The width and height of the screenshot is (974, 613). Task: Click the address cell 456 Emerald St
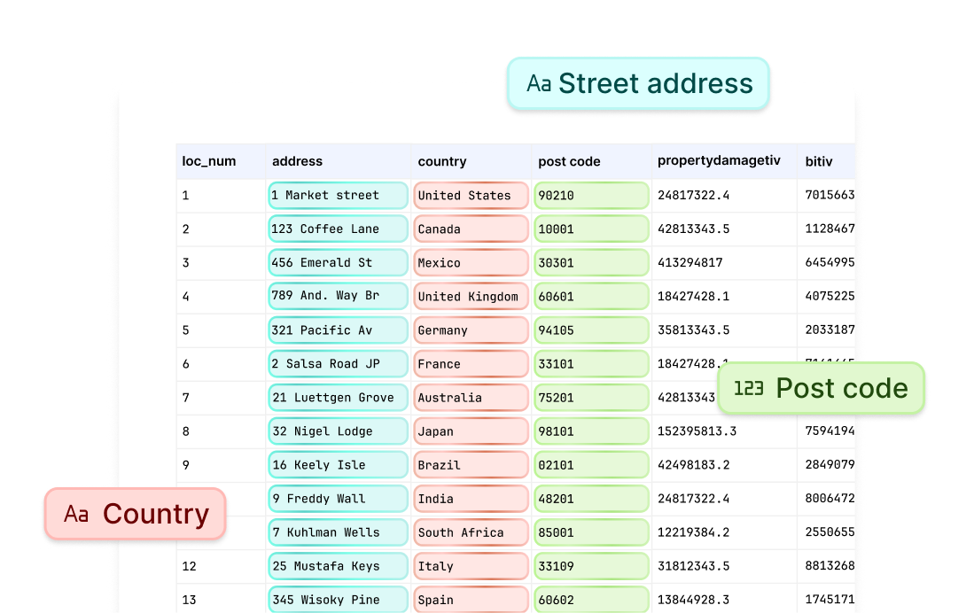[338, 262]
